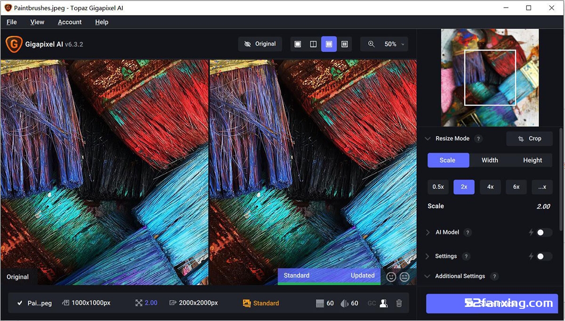
Task: Click the happy face rating icon
Action: 391,277
